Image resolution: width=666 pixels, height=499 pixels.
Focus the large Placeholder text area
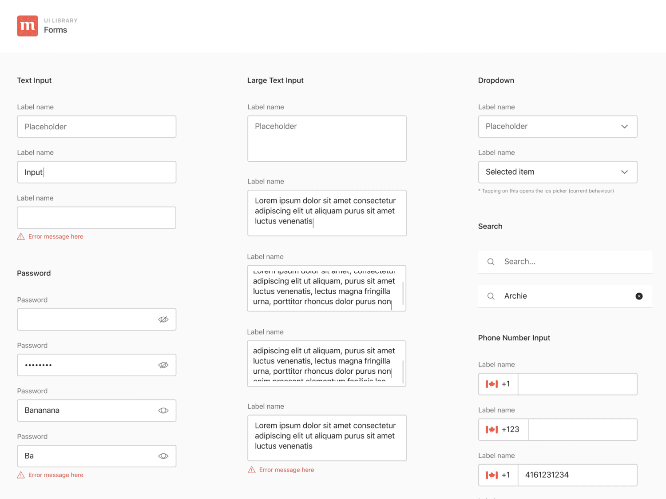coord(327,139)
